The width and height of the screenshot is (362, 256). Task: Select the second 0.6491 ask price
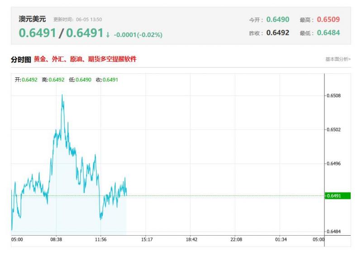[85, 33]
